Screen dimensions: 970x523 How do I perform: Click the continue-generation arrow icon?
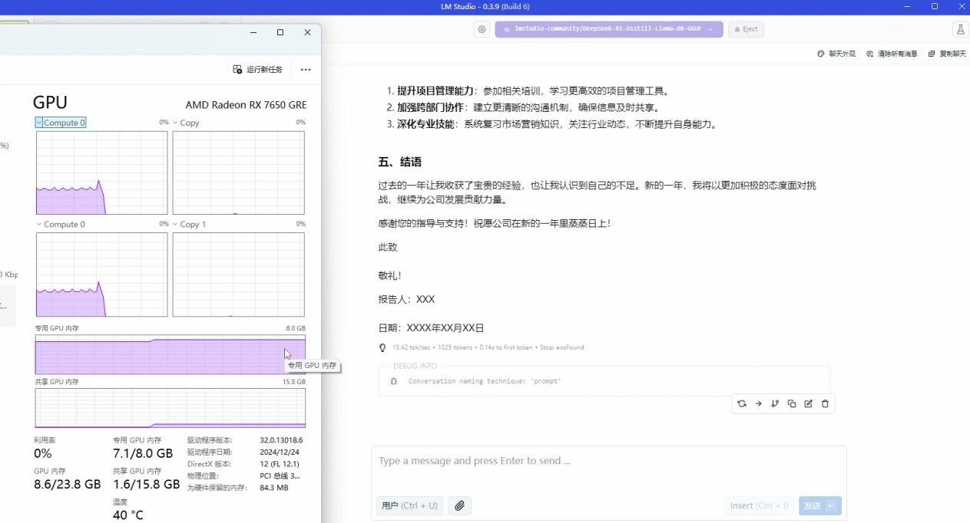(758, 403)
